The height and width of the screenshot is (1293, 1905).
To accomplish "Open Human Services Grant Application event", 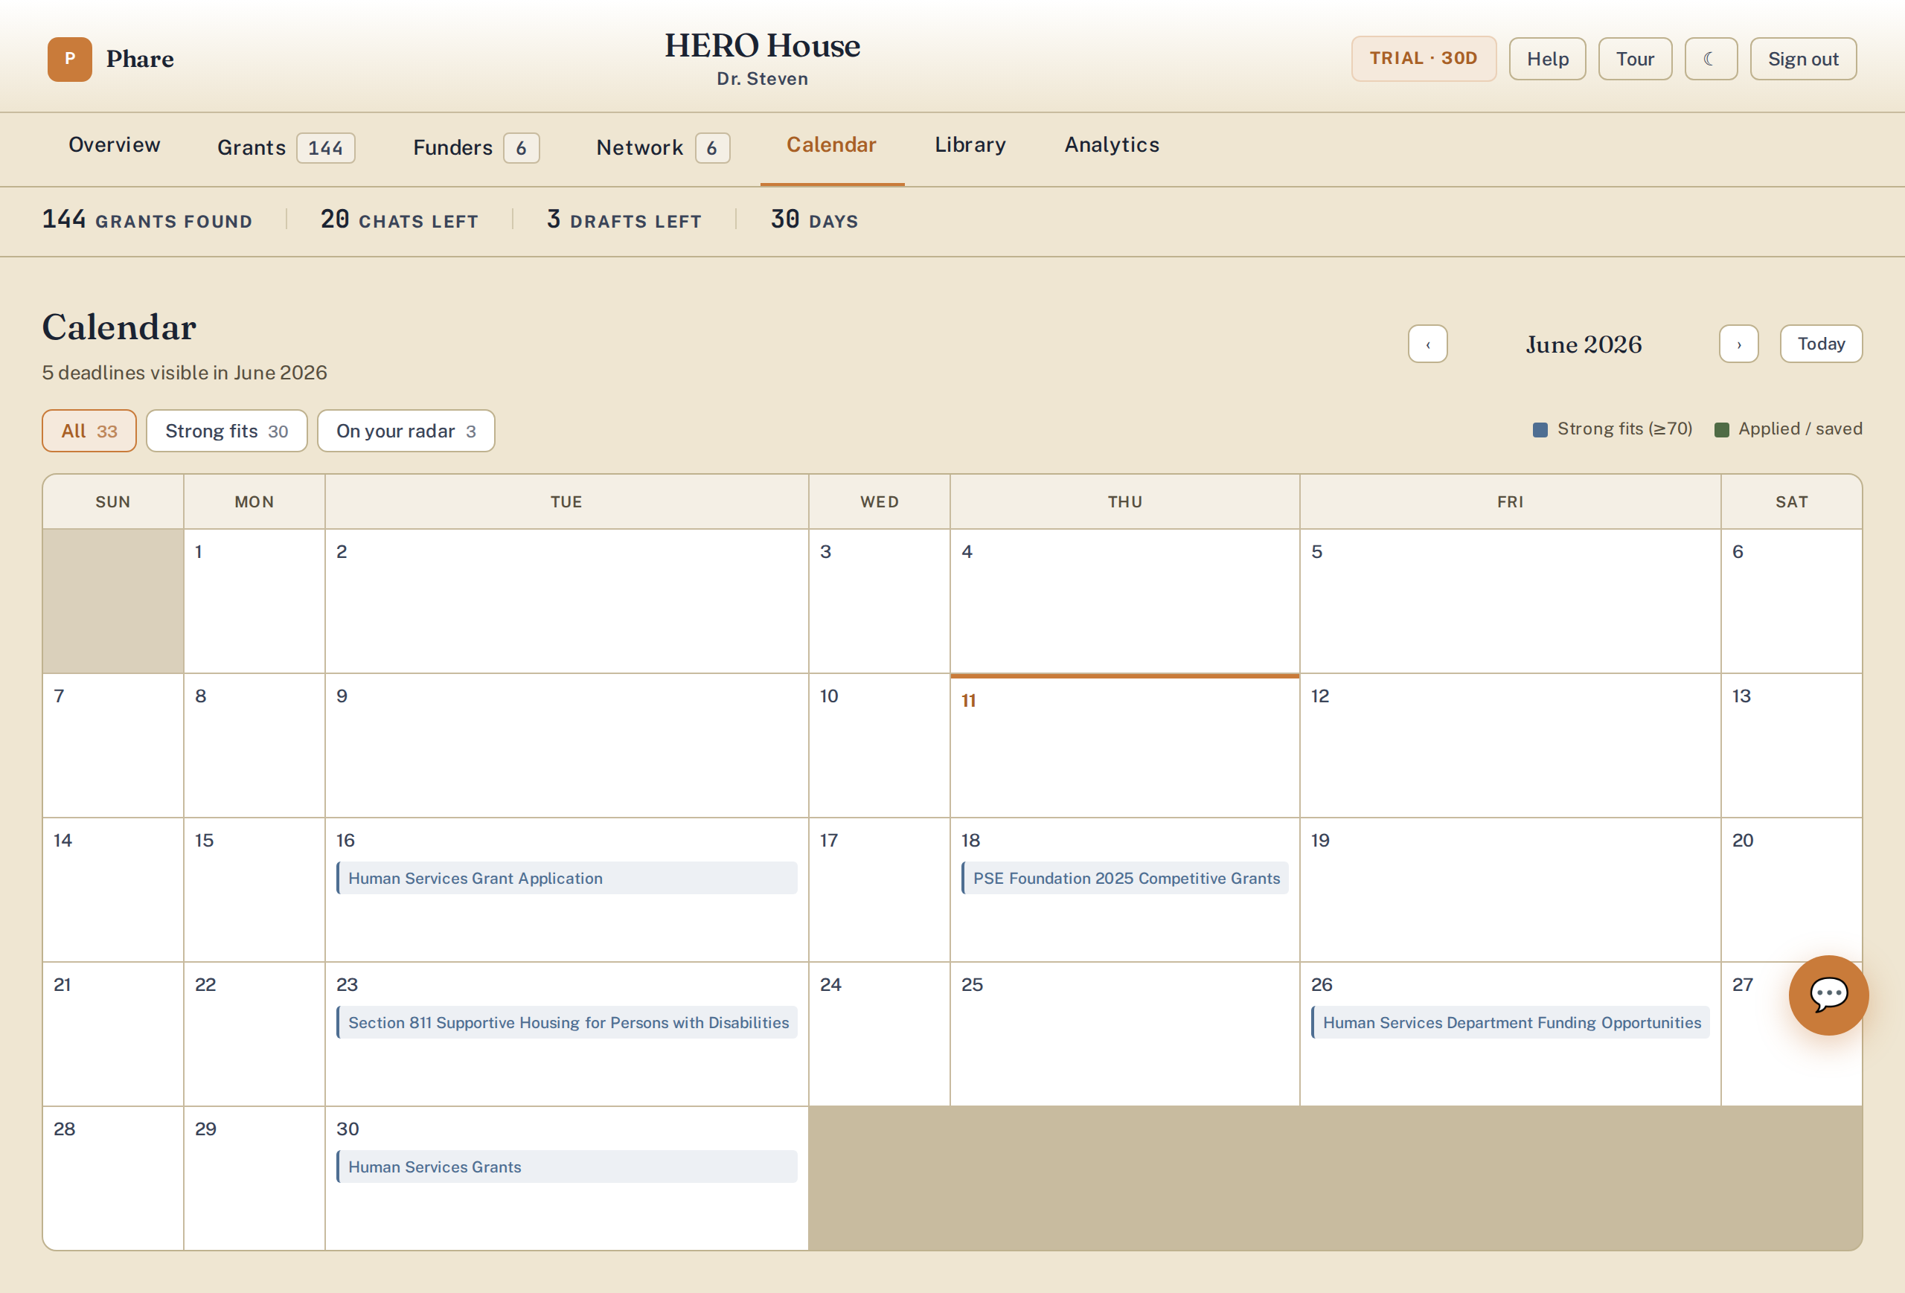I will (566, 879).
